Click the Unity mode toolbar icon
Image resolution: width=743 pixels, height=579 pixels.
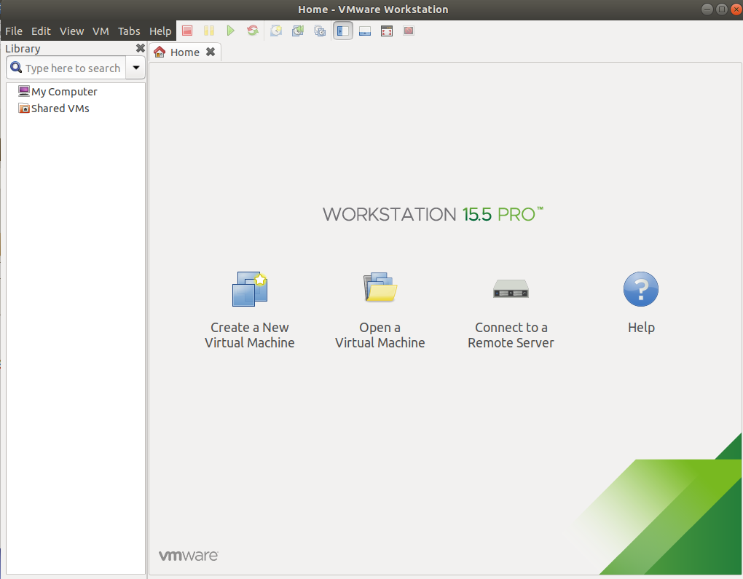coord(409,31)
